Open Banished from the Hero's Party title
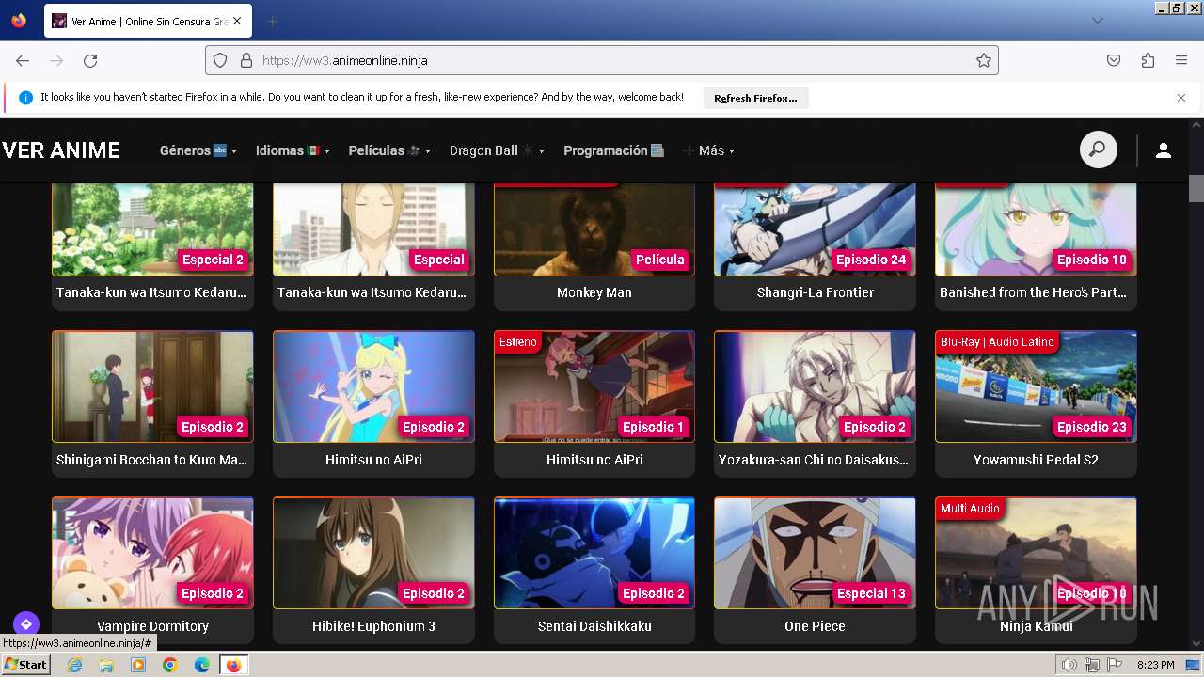Image resolution: width=1204 pixels, height=677 pixels. [x=1034, y=292]
